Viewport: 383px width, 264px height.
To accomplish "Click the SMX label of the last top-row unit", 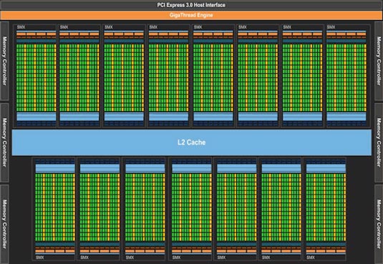I will tap(331, 27).
